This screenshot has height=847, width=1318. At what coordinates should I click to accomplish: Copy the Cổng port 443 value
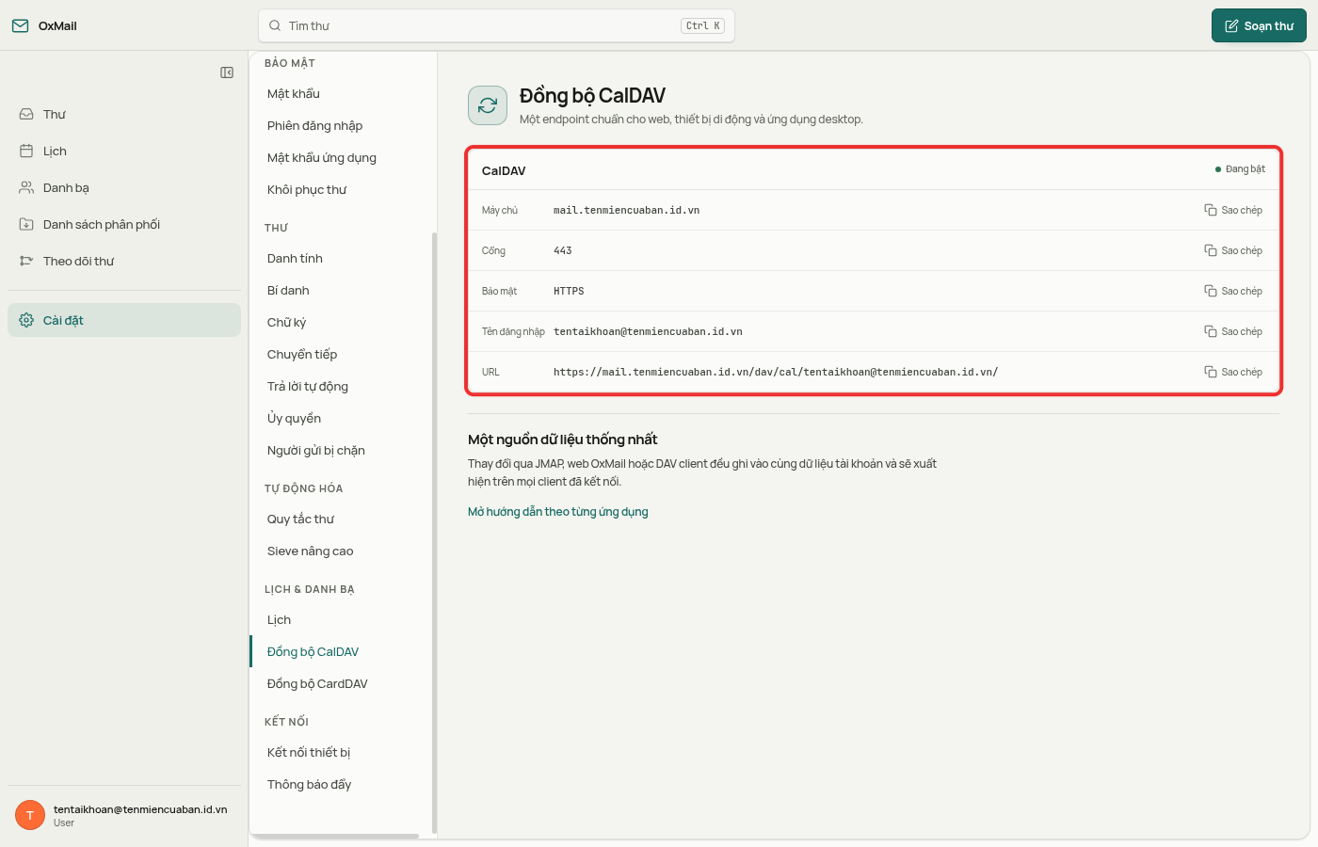click(1233, 250)
